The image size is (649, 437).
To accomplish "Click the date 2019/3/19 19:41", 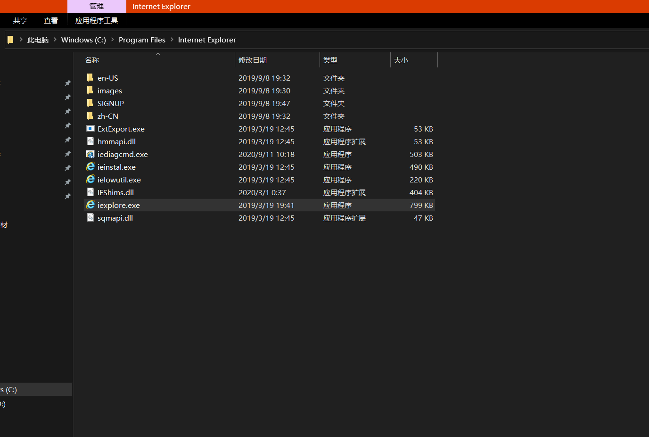I will (266, 206).
